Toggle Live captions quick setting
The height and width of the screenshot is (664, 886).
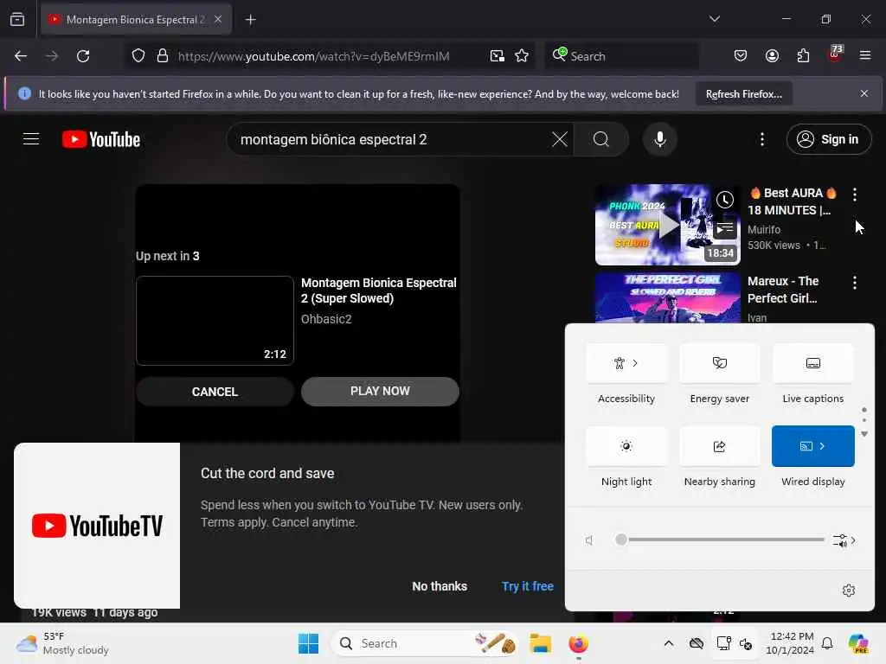pyautogui.click(x=812, y=363)
